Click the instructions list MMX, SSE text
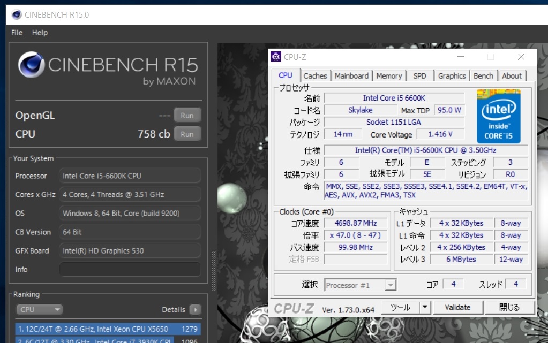The height and width of the screenshot is (343, 548). tap(426, 190)
